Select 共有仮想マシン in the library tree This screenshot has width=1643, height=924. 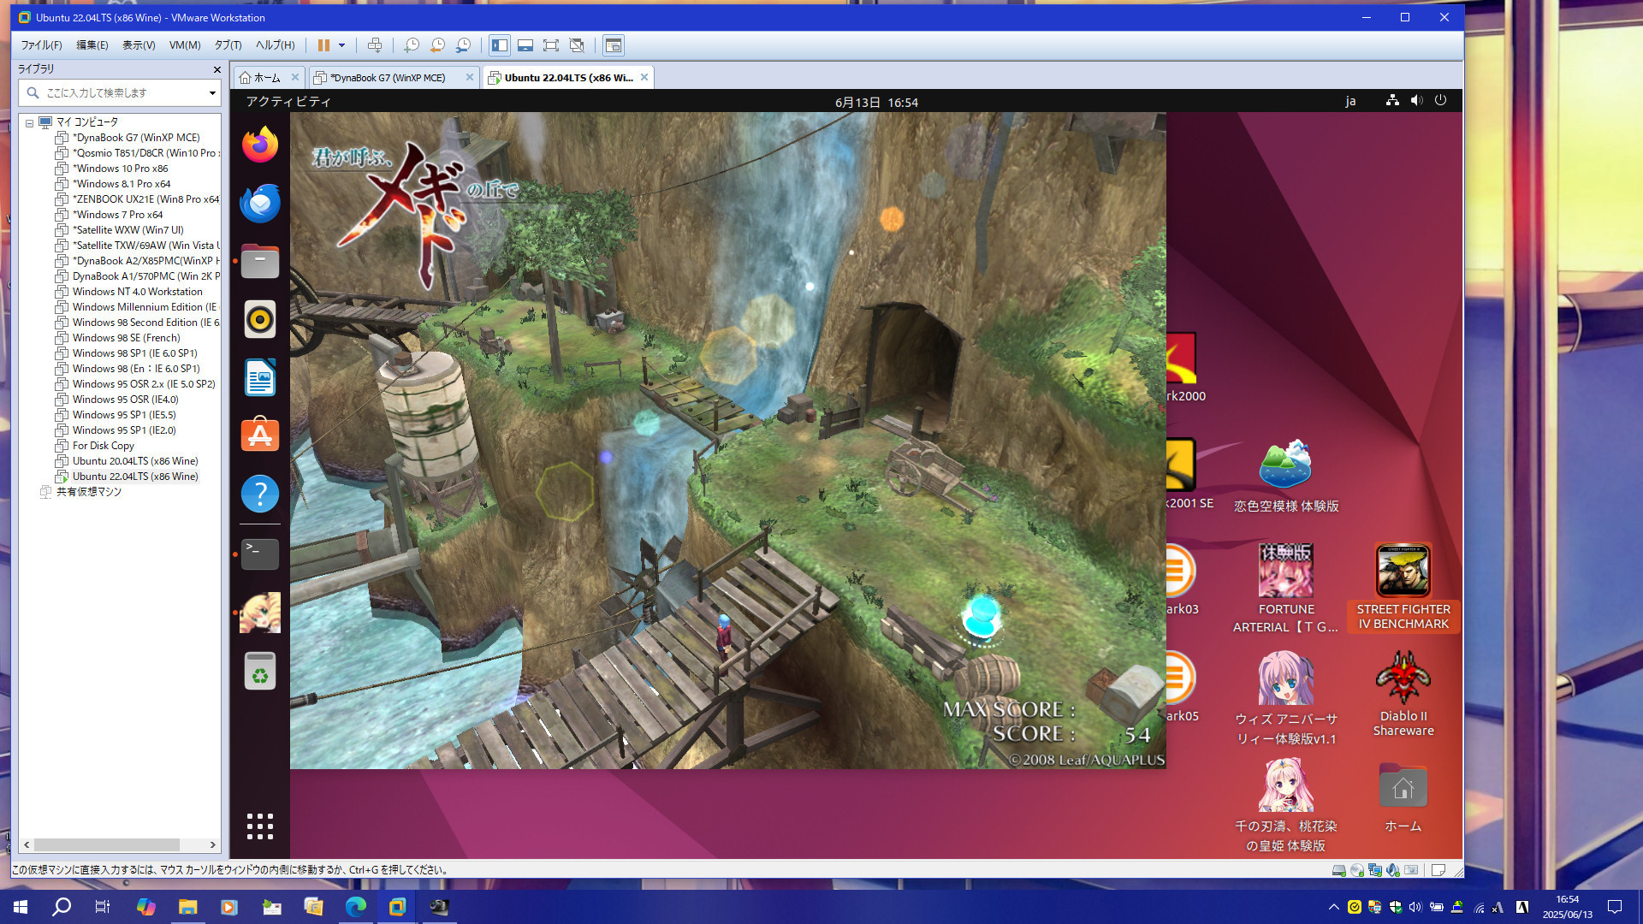point(81,492)
